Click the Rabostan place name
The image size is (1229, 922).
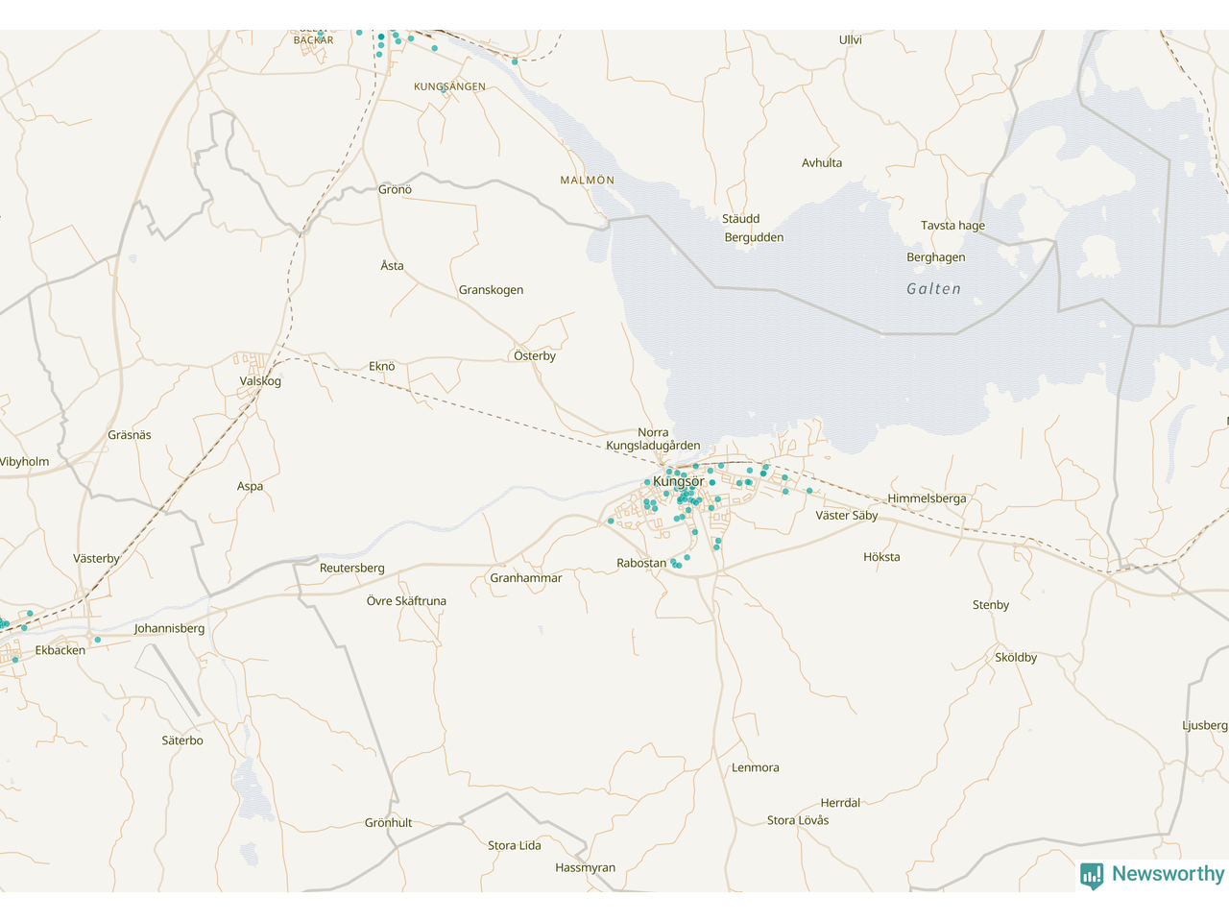pos(641,563)
